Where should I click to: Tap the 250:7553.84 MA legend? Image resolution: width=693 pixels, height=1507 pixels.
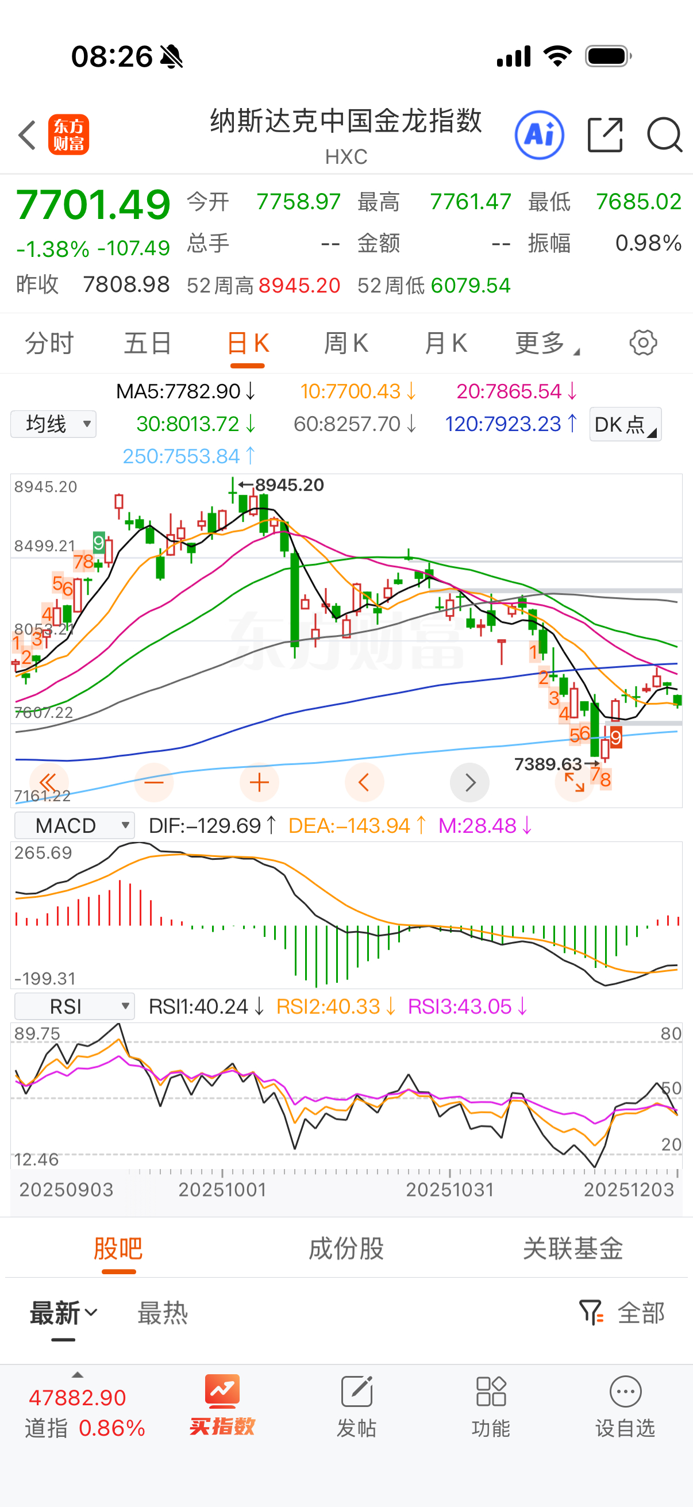[189, 456]
